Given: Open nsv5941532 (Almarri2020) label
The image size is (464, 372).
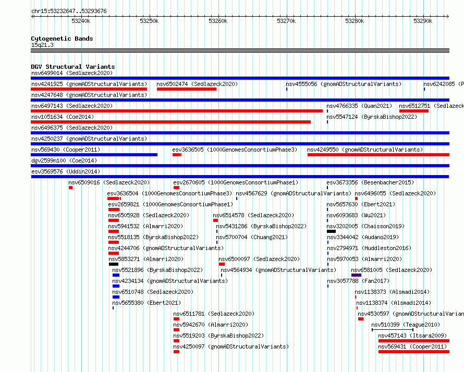Looking at the screenshot, I should pos(145,226).
